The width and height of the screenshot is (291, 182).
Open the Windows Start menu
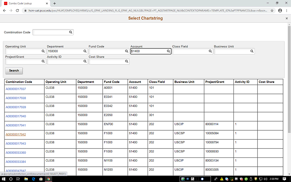[x=3, y=179]
